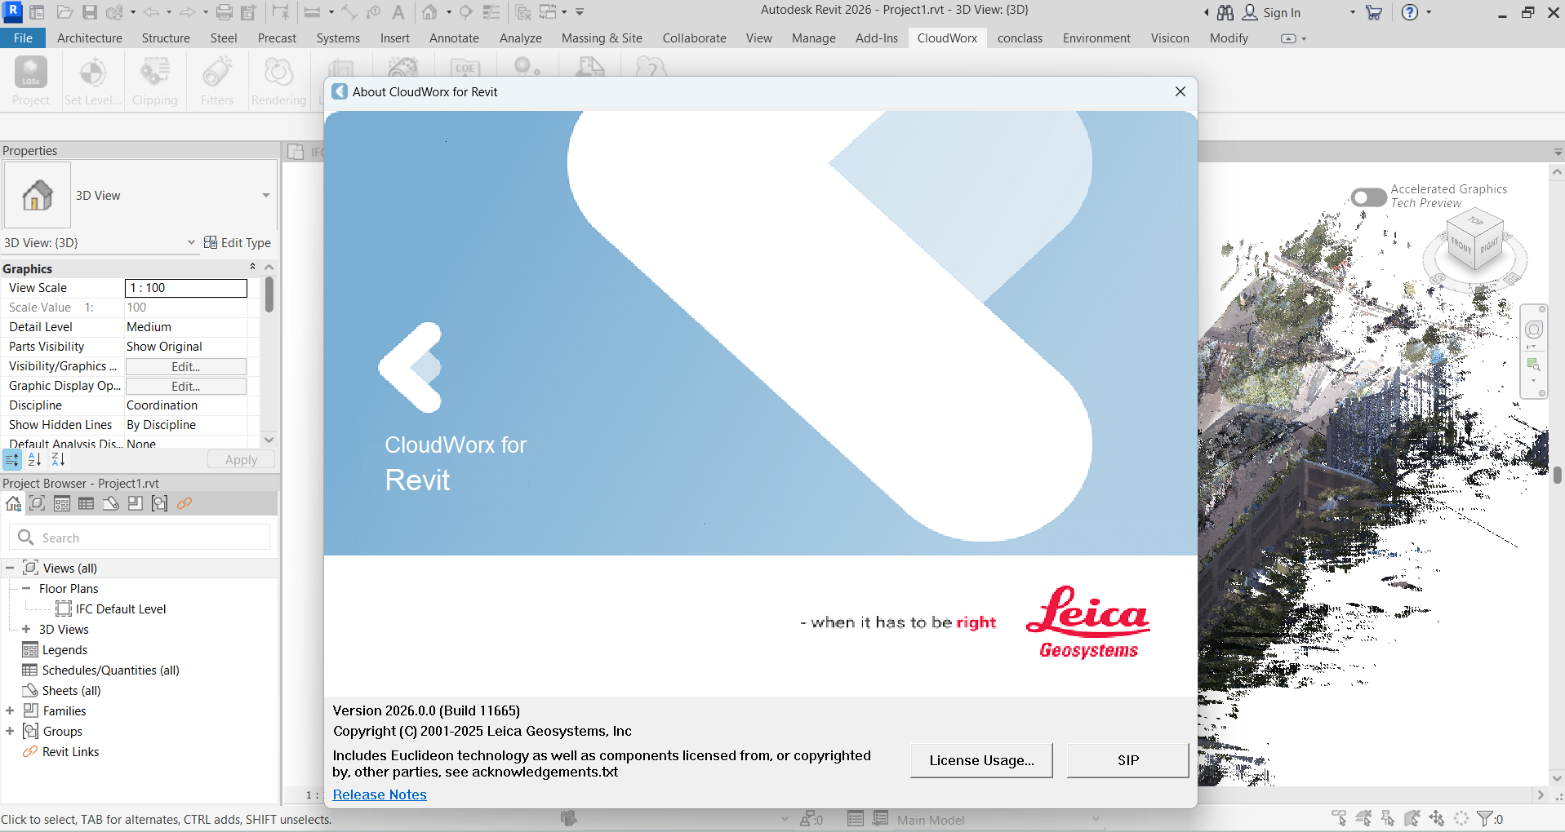Click the CloudWorx Clipping icon
The image size is (1565, 832).
pos(154,73)
